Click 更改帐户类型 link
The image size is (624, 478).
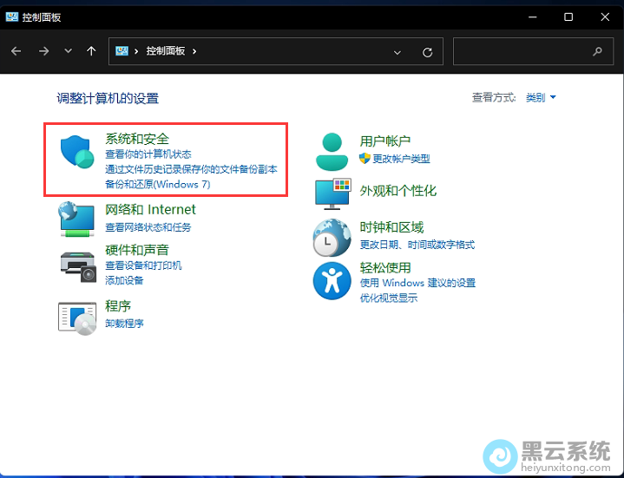pos(401,159)
